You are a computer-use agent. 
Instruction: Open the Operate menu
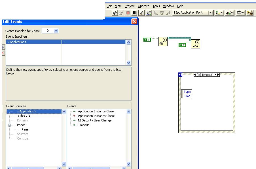[143, 6]
